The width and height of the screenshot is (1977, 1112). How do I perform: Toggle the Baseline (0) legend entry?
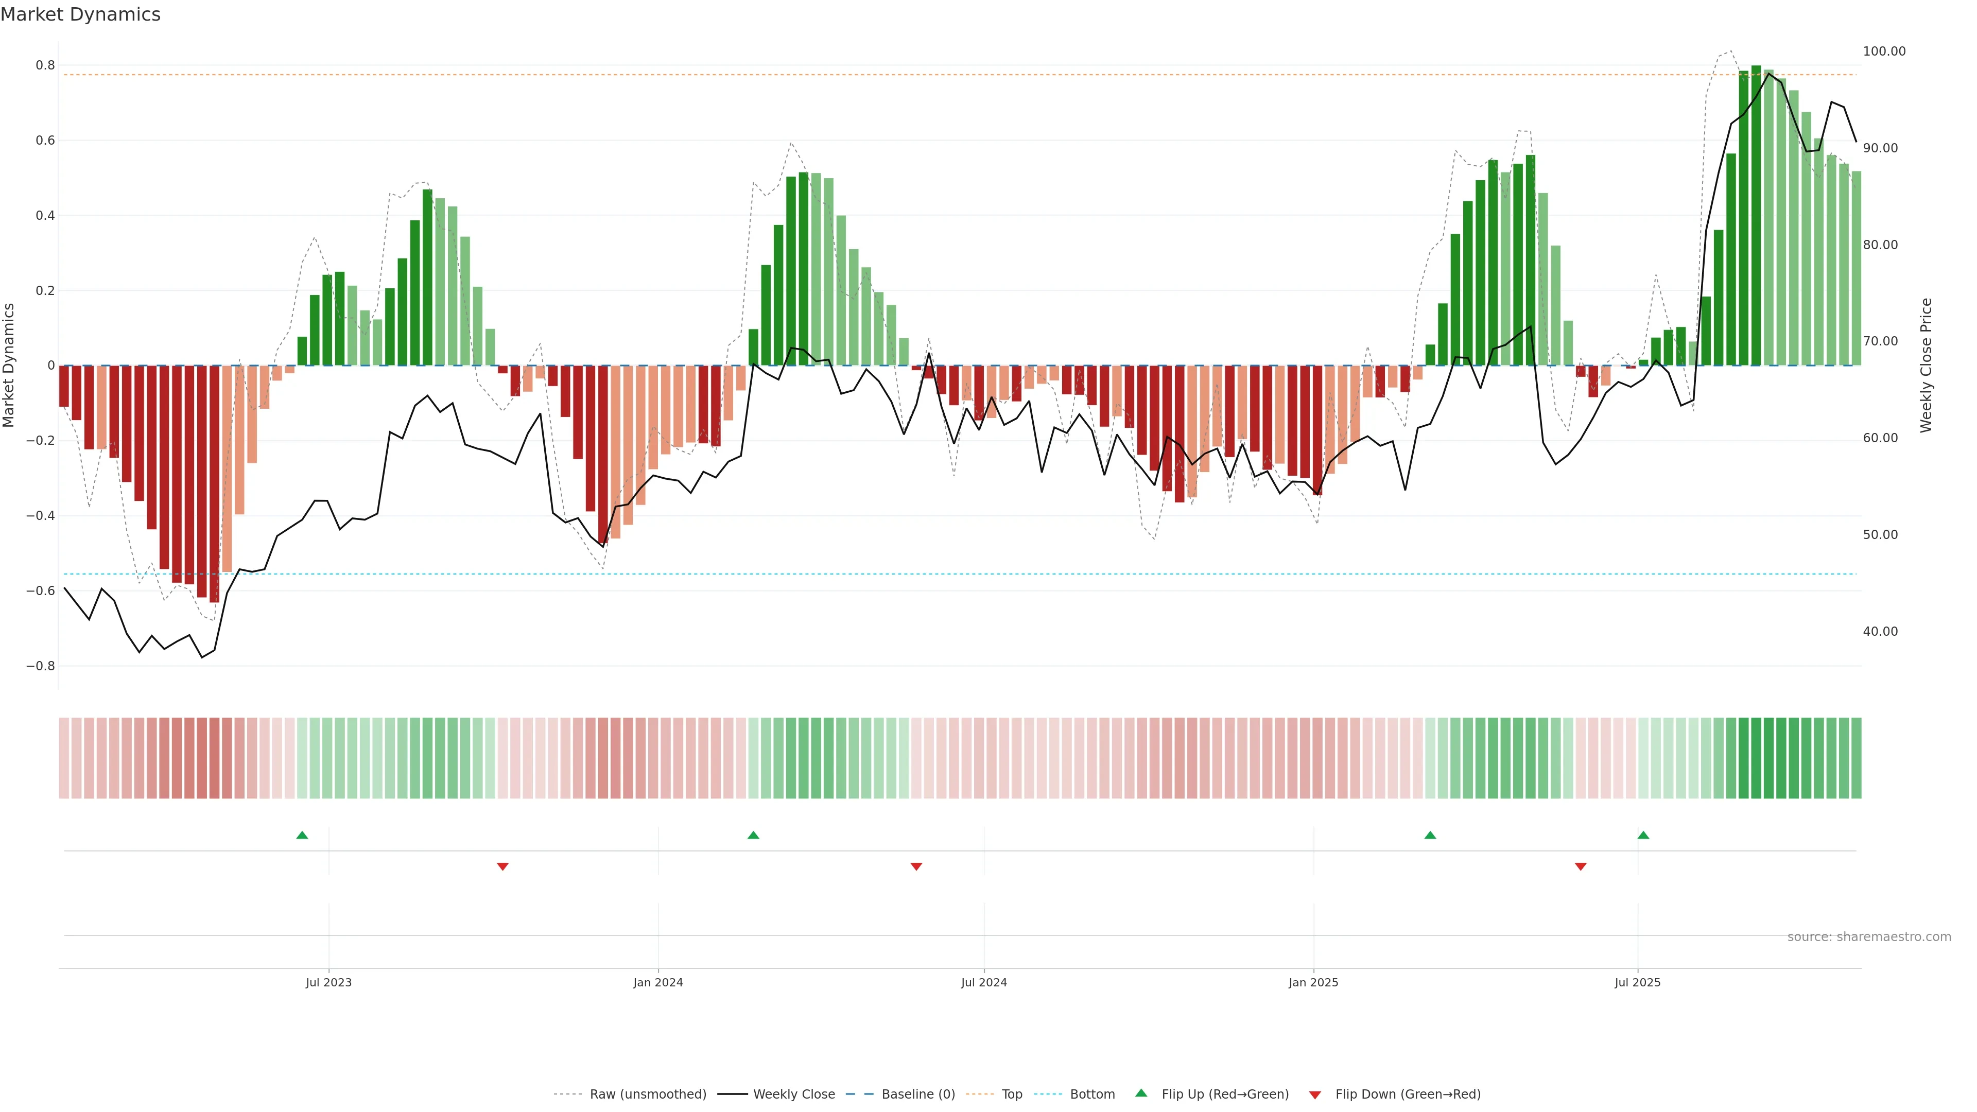[918, 1094]
